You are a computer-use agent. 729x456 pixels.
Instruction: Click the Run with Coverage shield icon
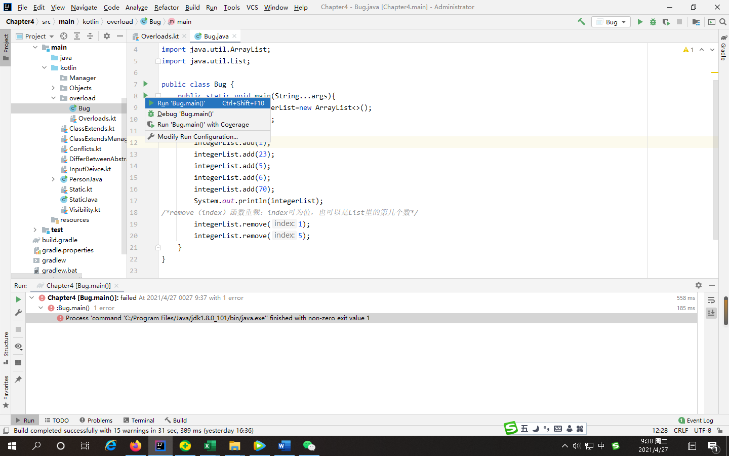pos(666,22)
